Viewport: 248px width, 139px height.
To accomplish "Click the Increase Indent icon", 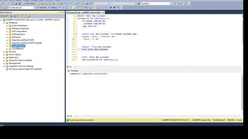I will pos(114,7).
